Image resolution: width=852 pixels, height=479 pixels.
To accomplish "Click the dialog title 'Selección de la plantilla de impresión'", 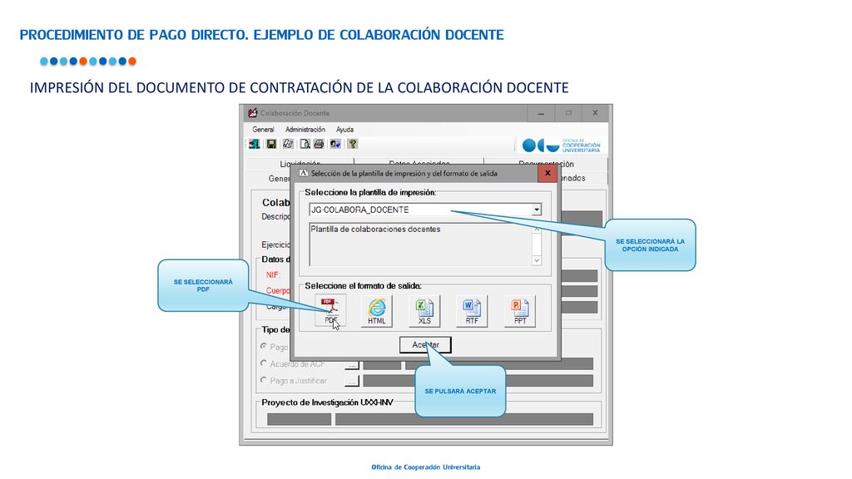I will [x=404, y=173].
